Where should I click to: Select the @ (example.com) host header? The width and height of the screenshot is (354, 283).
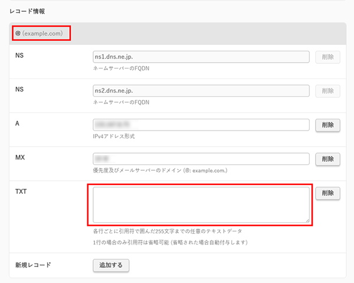[39, 34]
